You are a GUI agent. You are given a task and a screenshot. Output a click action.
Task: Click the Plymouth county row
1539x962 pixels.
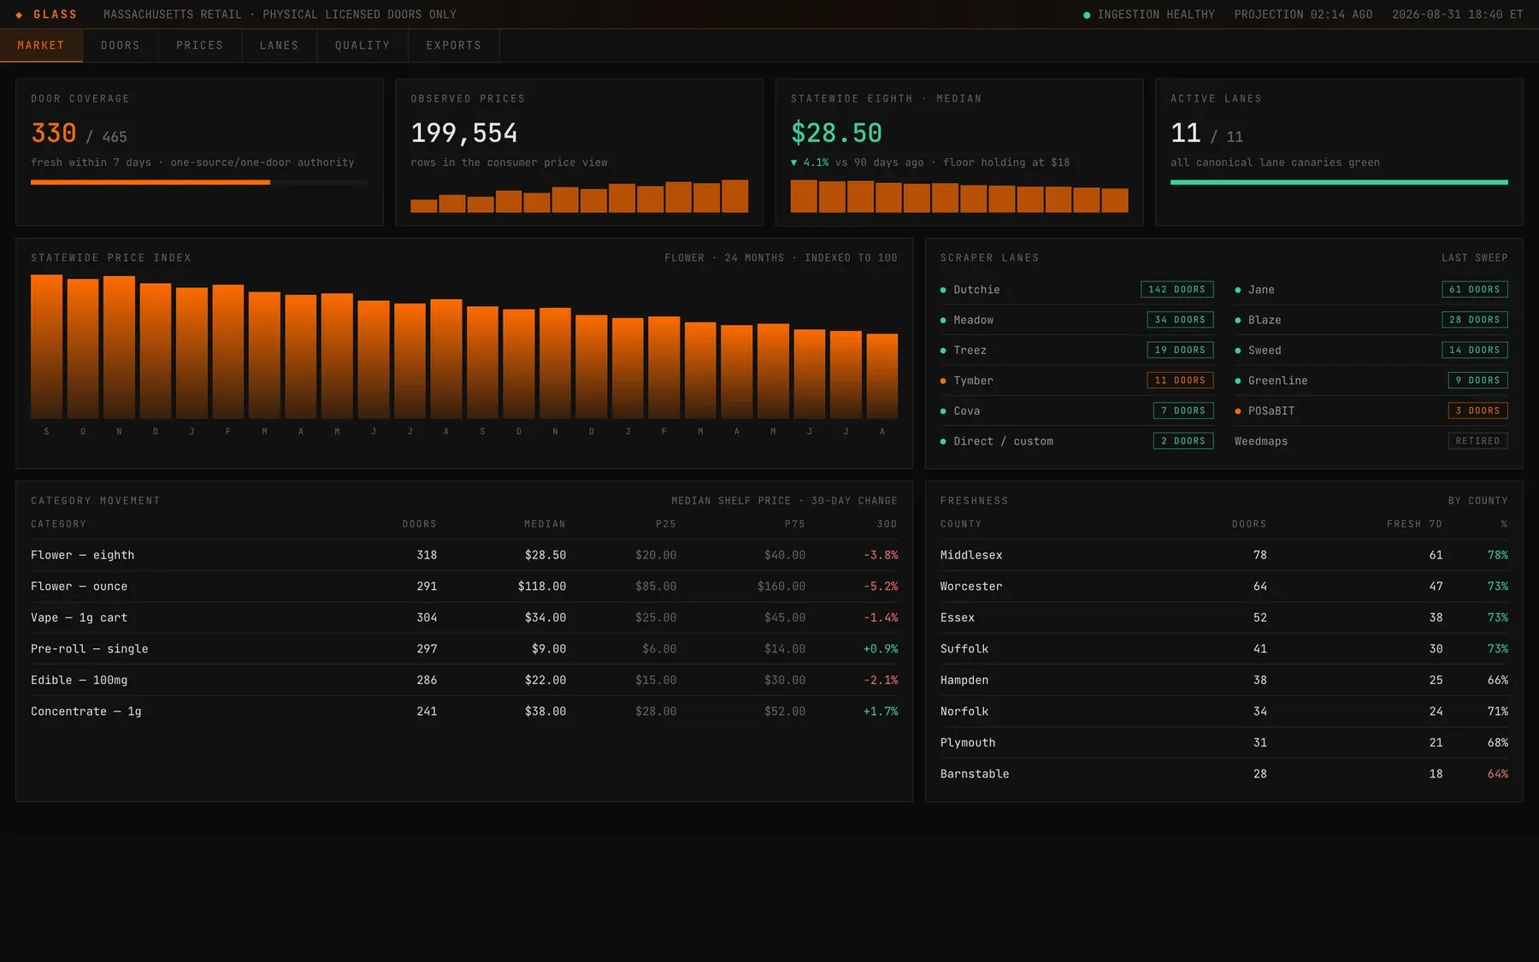1224,742
